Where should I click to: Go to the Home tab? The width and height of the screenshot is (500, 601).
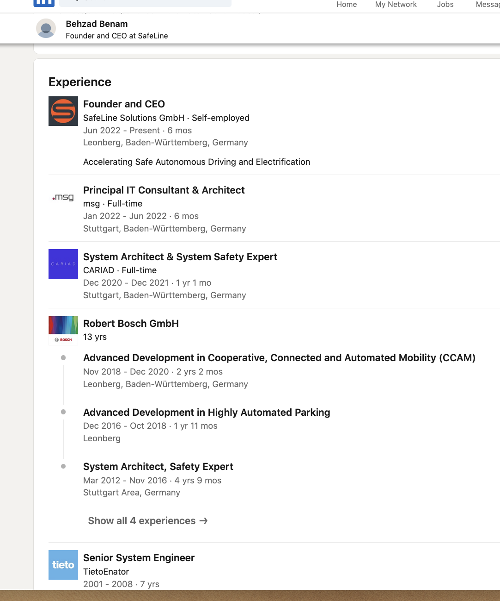[347, 5]
